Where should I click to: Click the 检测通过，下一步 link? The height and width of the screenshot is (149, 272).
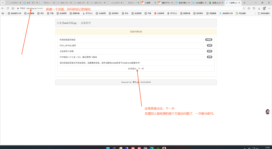tap(136, 68)
